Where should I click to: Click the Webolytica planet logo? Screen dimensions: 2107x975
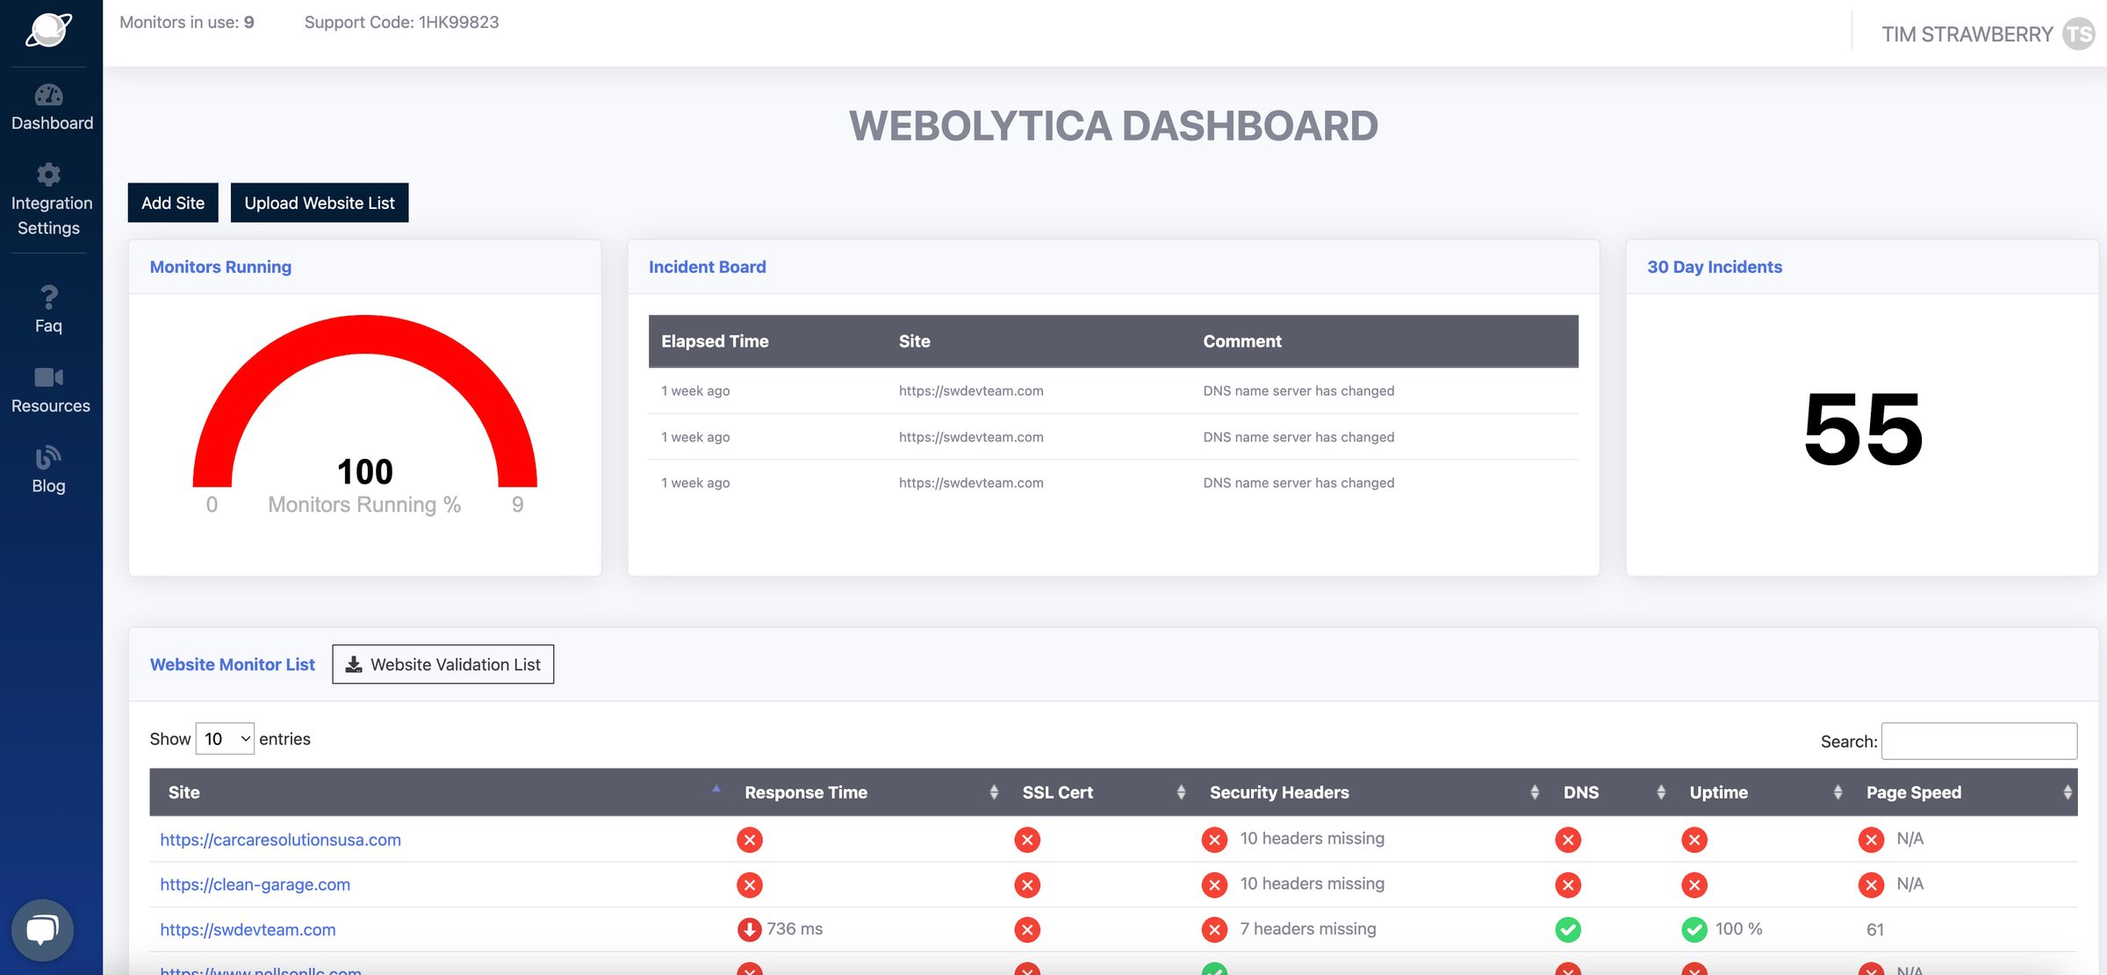click(x=48, y=31)
